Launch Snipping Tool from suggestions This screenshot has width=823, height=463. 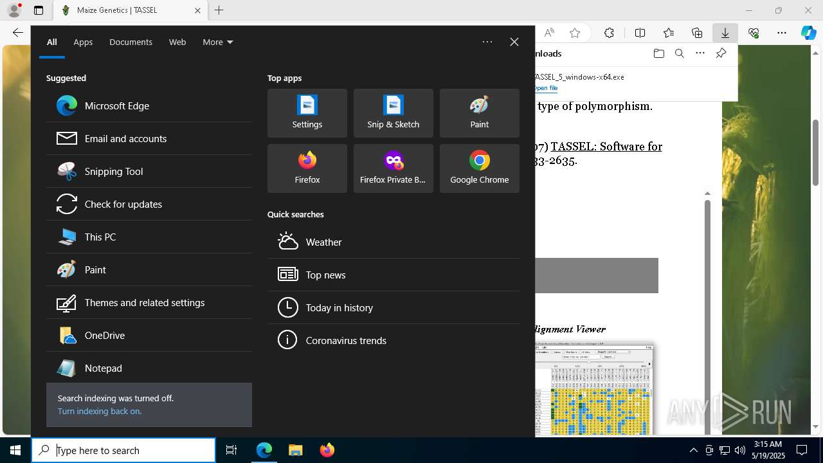click(149, 171)
